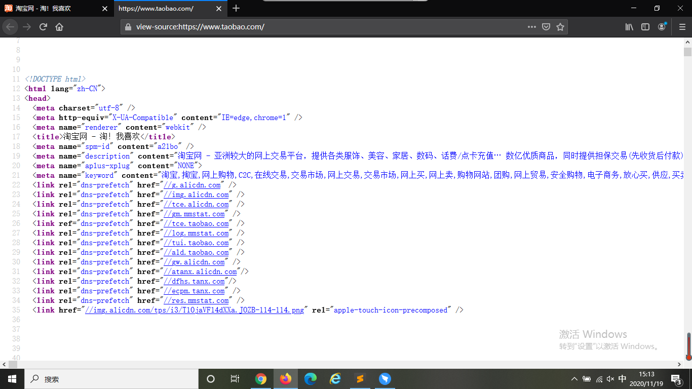
Task: Show the sidebars icon
Action: coord(645,27)
